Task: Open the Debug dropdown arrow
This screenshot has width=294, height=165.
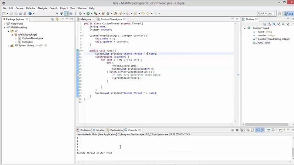Action: (84, 13)
